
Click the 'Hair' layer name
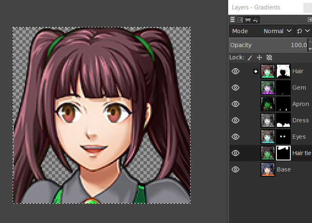[298, 71]
